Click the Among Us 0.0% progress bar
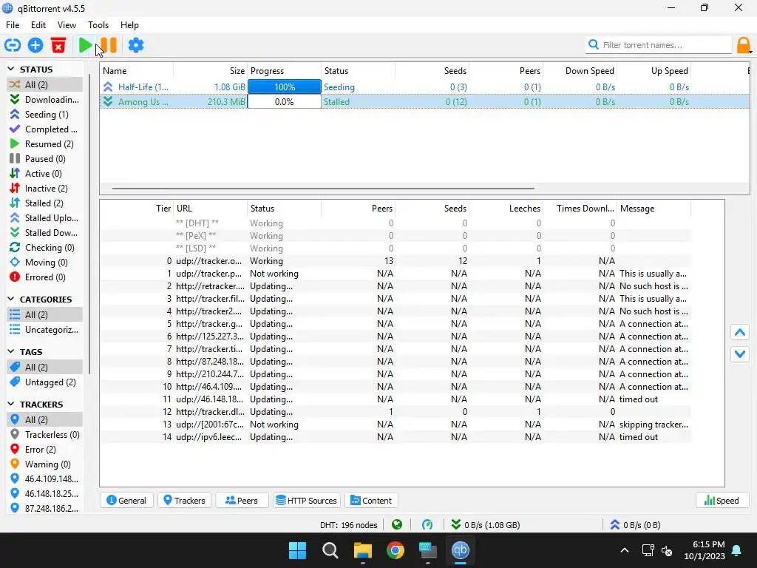This screenshot has height=568, width=757. tap(285, 102)
